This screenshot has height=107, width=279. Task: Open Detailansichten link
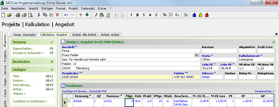[265, 91]
